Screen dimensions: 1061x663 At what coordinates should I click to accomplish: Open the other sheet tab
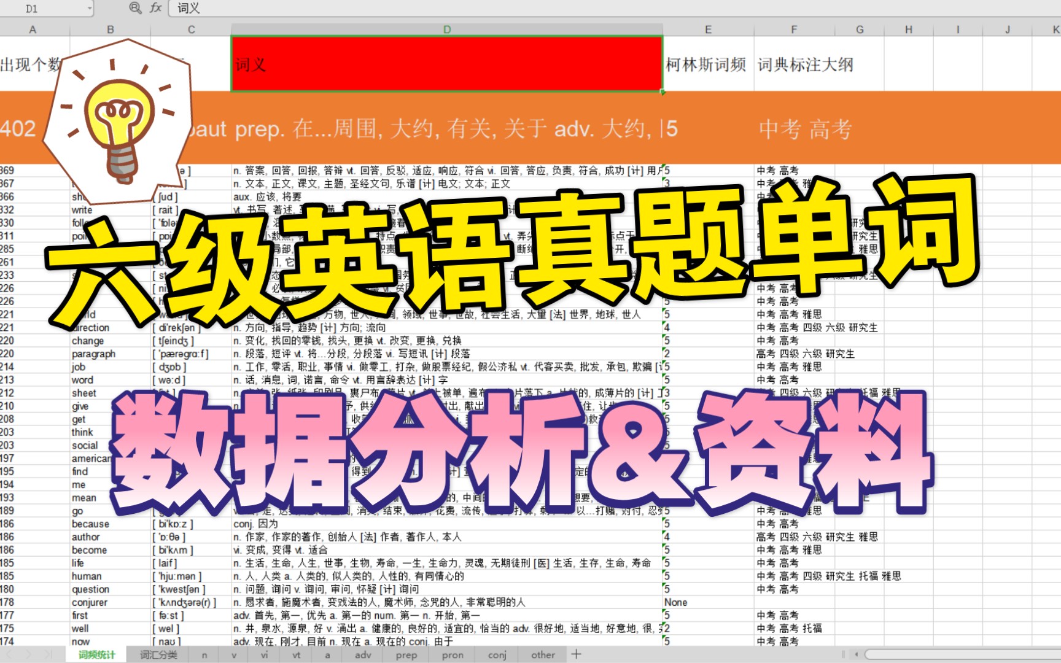pyautogui.click(x=543, y=654)
